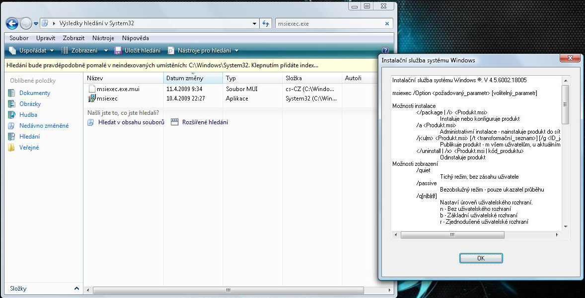Click the msiexec application icon
This screenshot has width=585, height=298.
pyautogui.click(x=92, y=99)
